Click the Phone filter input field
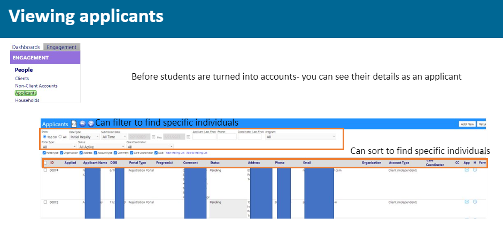Screen dimensions: 503x233 227,137
